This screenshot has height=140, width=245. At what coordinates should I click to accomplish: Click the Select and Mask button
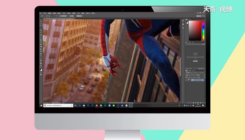(79, 16)
